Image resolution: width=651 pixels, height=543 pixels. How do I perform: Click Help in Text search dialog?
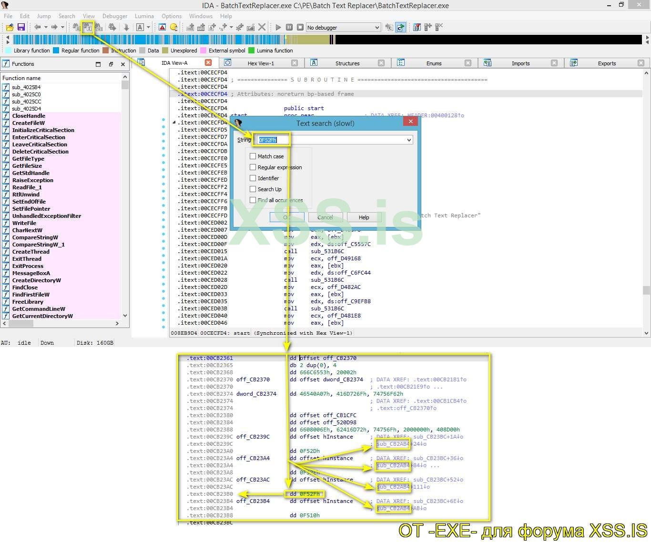[x=364, y=217]
